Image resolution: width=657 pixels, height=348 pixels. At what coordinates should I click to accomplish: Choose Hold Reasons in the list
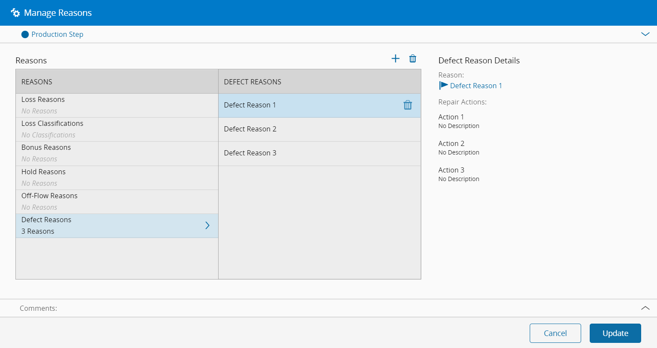click(117, 178)
